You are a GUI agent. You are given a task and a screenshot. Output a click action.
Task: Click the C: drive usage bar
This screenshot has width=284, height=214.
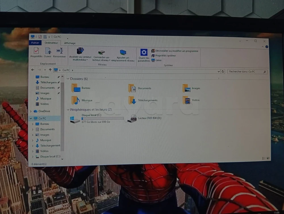pyautogui.click(x=103, y=119)
